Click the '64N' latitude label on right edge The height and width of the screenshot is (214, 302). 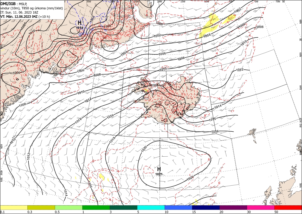pos(300,88)
